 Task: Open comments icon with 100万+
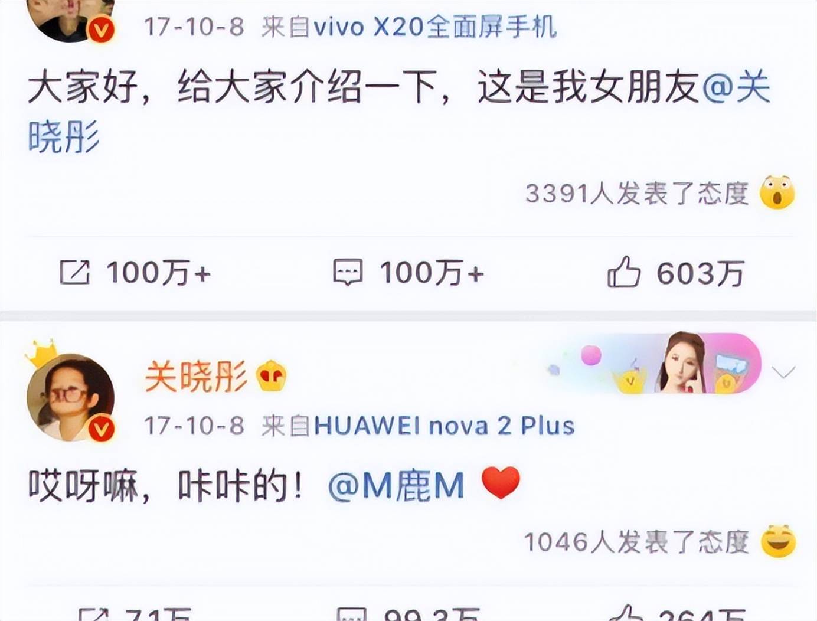click(348, 273)
